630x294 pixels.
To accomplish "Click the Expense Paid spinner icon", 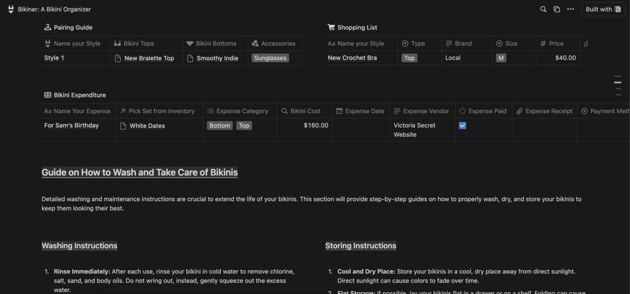I will pyautogui.click(x=463, y=111).
